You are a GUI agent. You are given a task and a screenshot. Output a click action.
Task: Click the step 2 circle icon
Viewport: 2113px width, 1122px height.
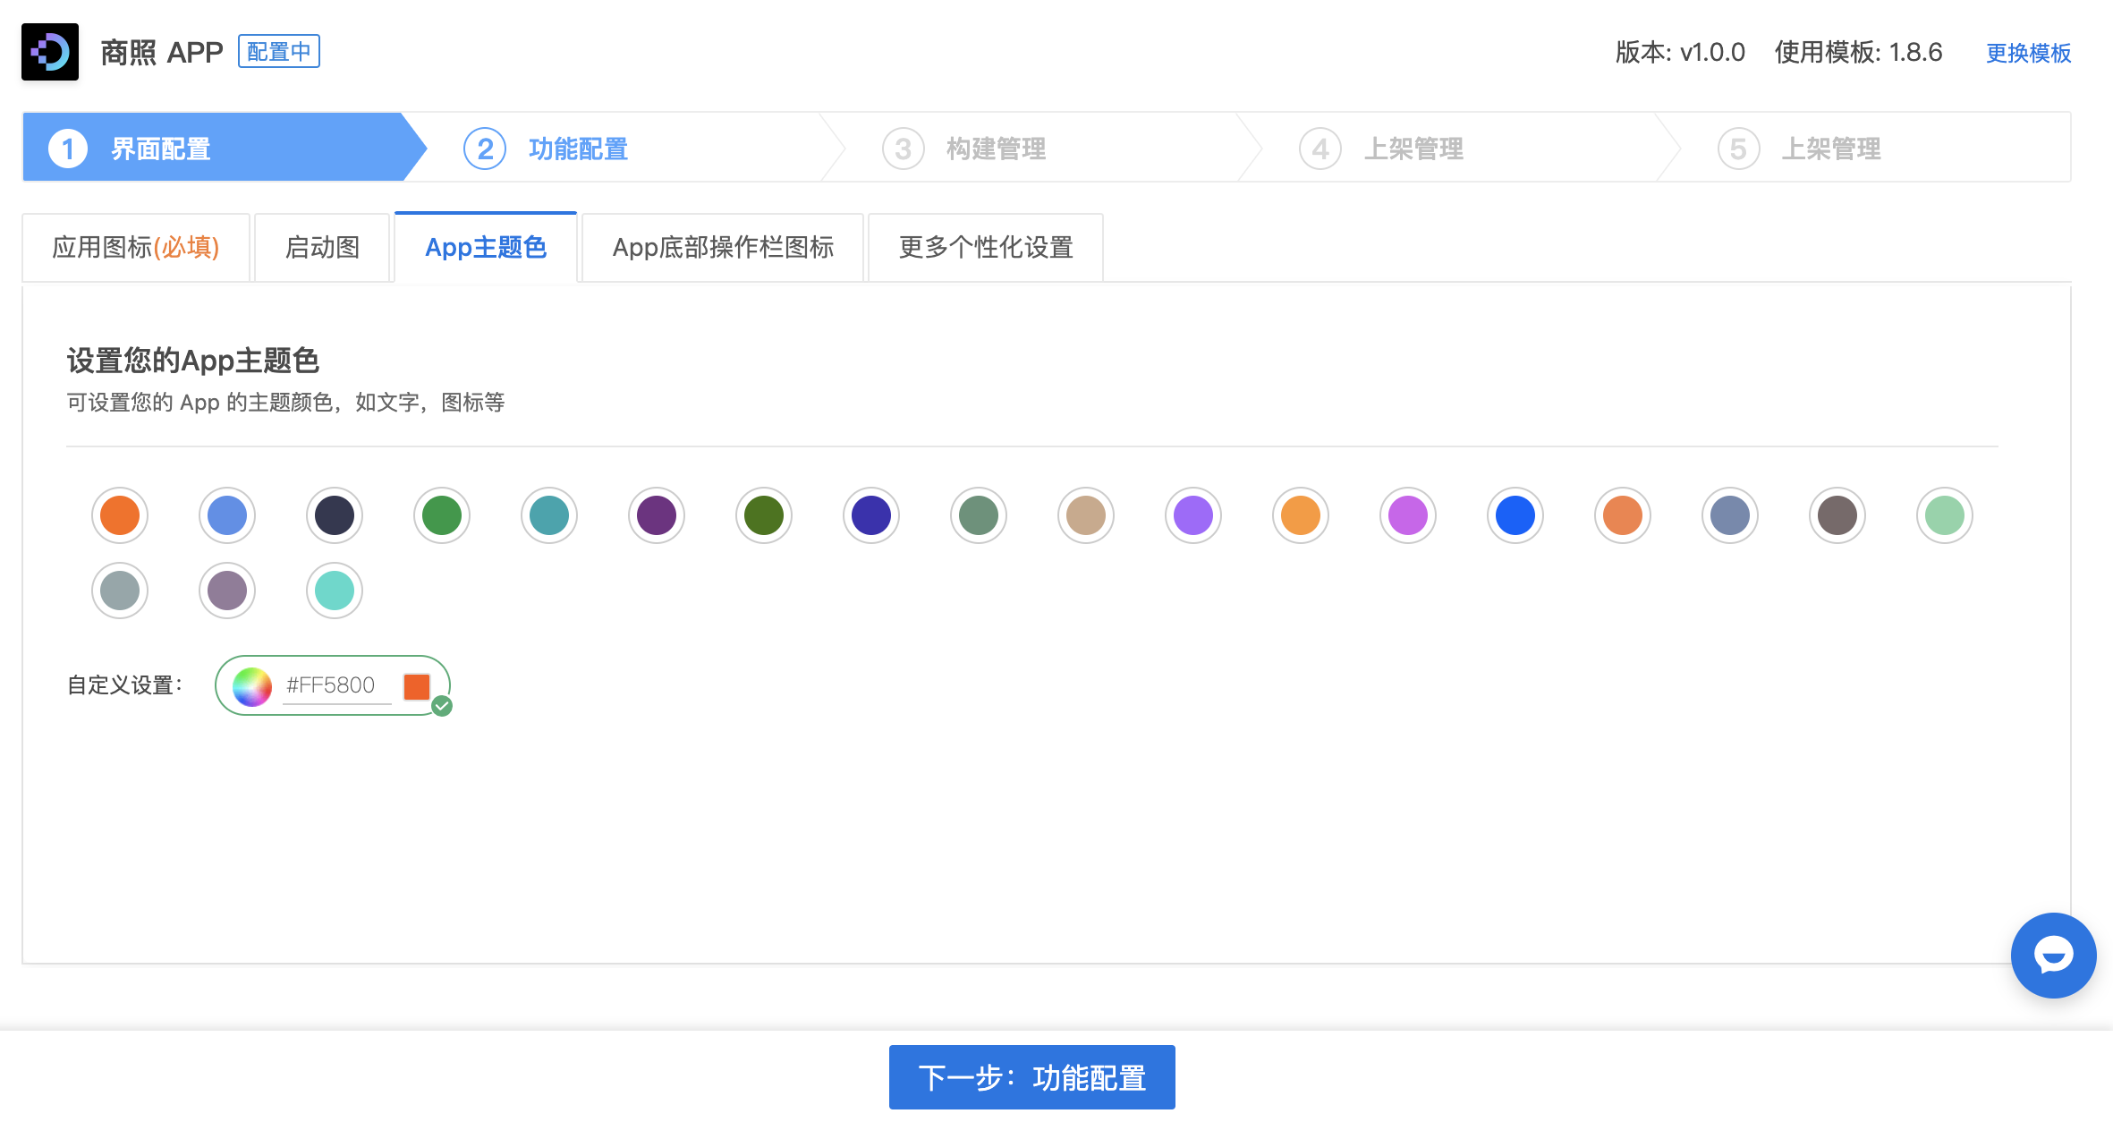click(x=485, y=149)
